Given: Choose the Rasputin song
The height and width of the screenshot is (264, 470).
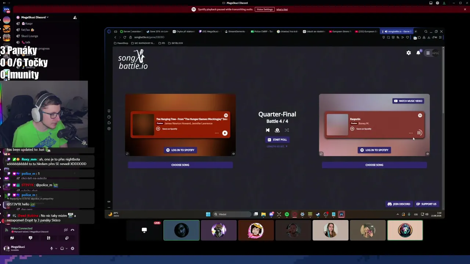Looking at the screenshot, I should click(374, 165).
